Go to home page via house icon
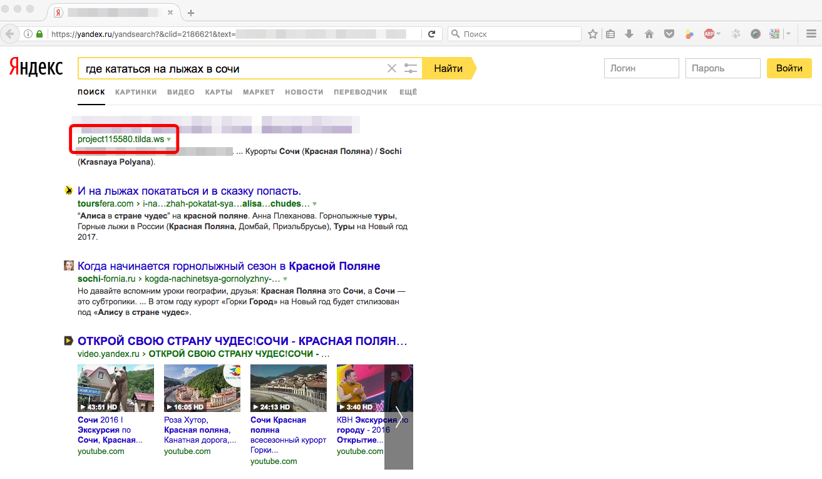The width and height of the screenshot is (822, 479). 649,34
